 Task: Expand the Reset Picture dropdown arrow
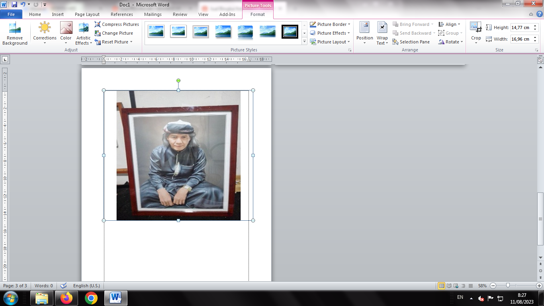(131, 42)
